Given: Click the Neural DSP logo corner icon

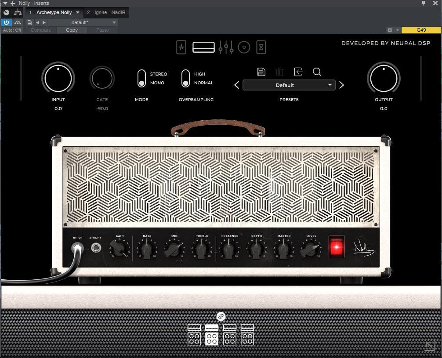Looking at the screenshot, I should coord(431,346).
